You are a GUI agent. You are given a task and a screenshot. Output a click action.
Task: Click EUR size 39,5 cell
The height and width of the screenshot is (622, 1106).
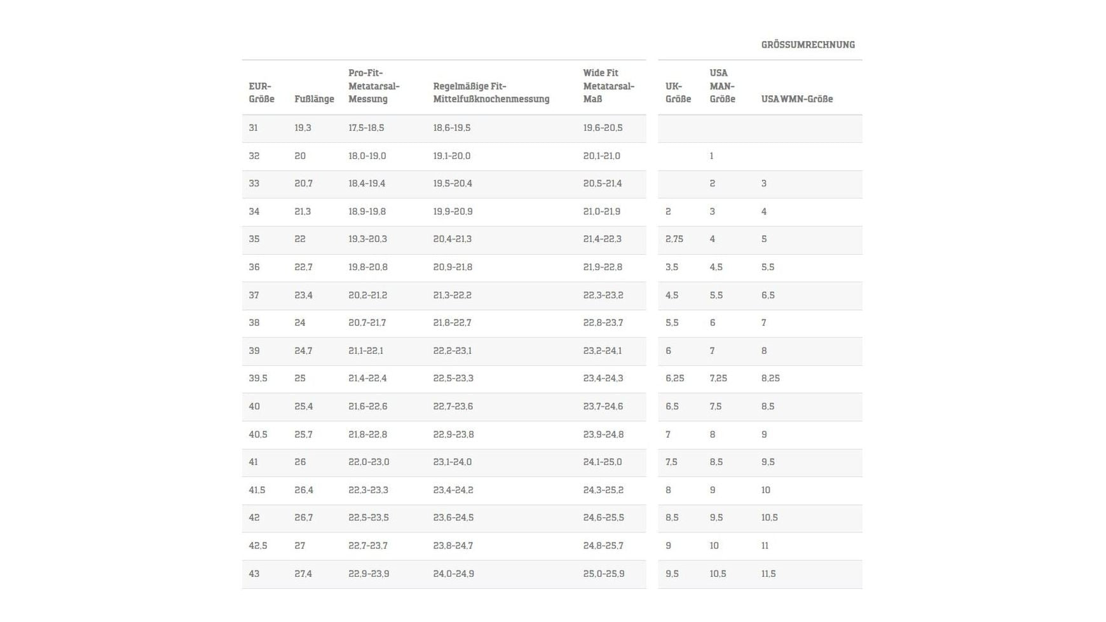pos(258,379)
